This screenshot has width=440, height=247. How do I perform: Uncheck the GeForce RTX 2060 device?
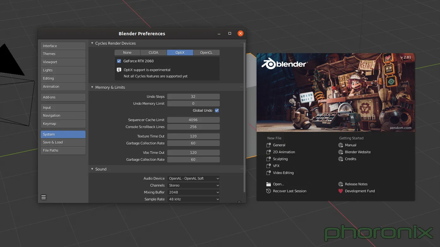[x=119, y=61]
